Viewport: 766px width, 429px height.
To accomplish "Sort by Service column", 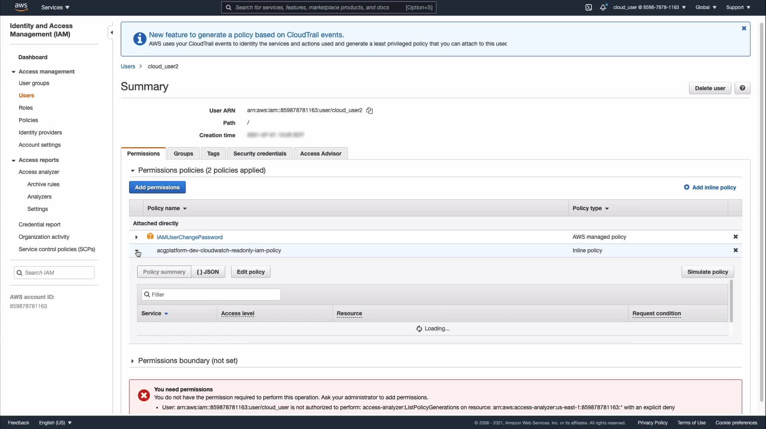I will pyautogui.click(x=155, y=313).
